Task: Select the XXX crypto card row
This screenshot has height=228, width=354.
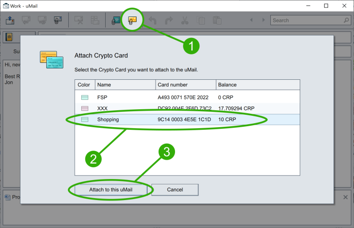Action: [x=187, y=108]
